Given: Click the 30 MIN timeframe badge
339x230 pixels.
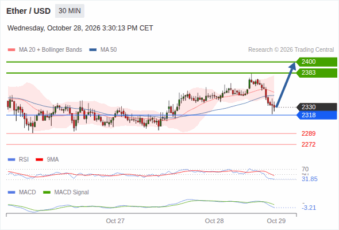Looking at the screenshot, I should pos(70,11).
